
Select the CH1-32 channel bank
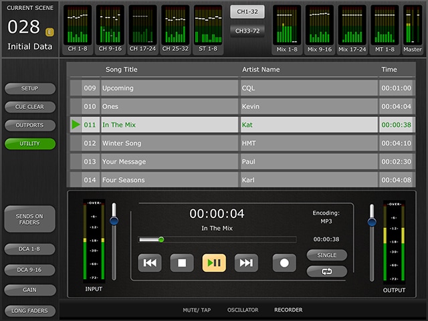(x=247, y=11)
